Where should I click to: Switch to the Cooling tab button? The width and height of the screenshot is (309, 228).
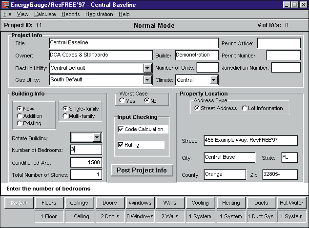tap(200, 203)
